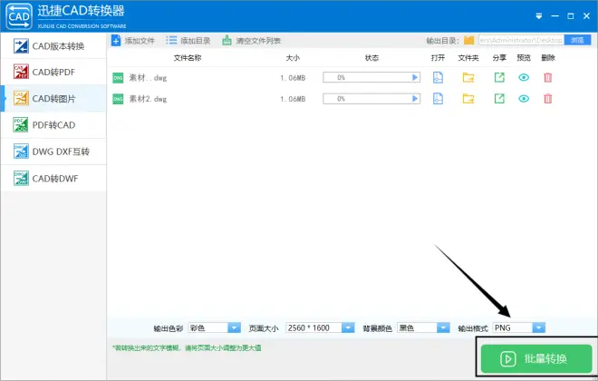The width and height of the screenshot is (598, 381).
Task: Open the PDF转CAD conversion tab
Action: pyautogui.click(x=53, y=125)
